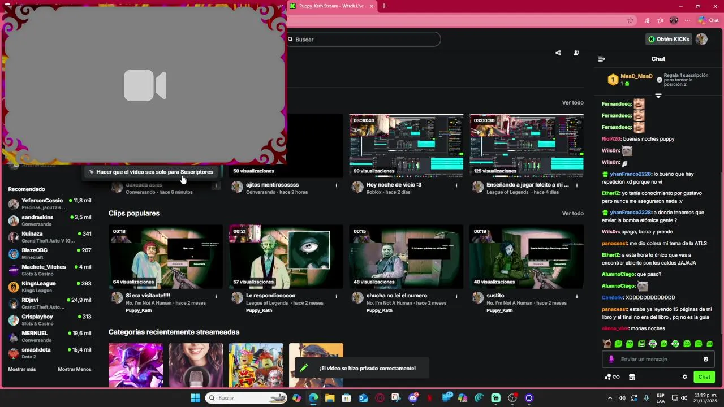Screen dimensions: 724x407
Task: Open Kuinaza recommended channel
Action: tap(50, 237)
